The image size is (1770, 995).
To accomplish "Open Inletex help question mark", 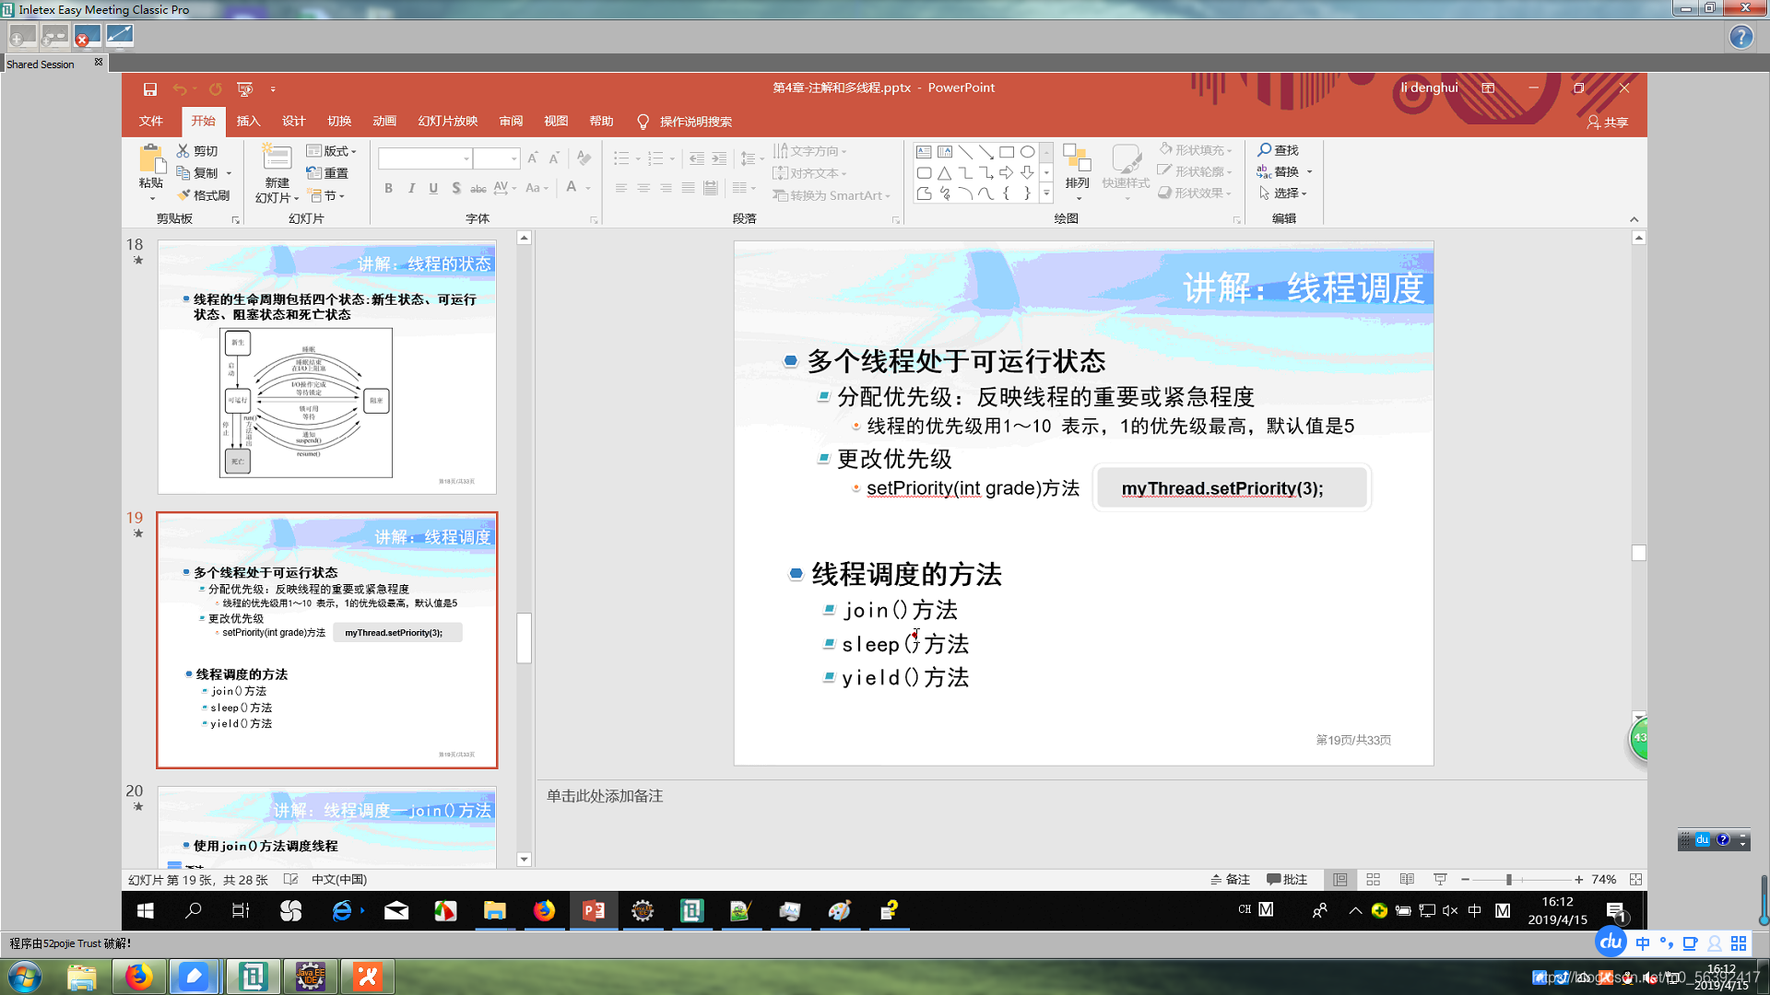I will [1740, 37].
